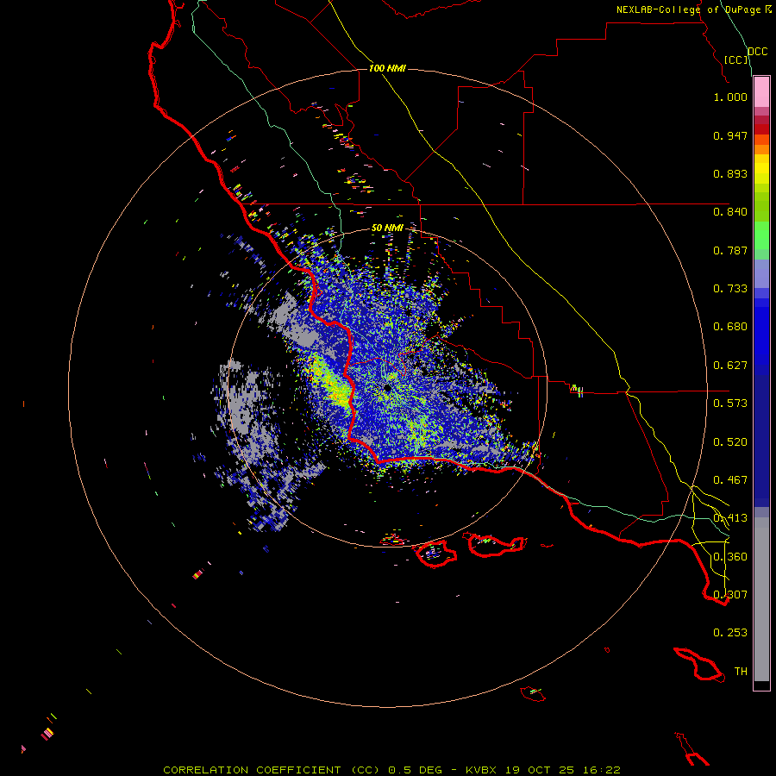Click the TH label near color bar bottom

(741, 672)
